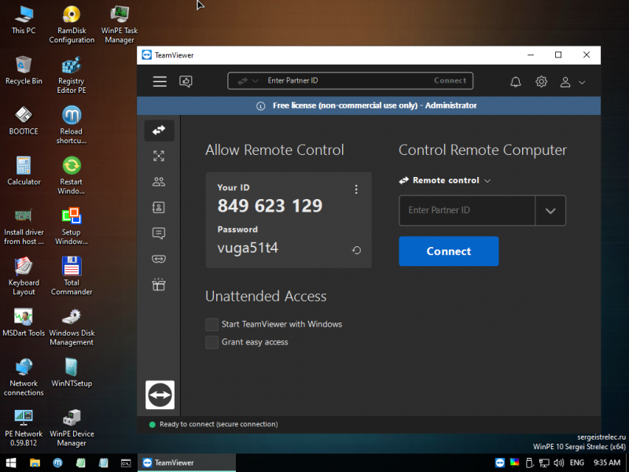Open the Computers & Contacts sidebar icon
The image size is (629, 472).
tap(159, 208)
